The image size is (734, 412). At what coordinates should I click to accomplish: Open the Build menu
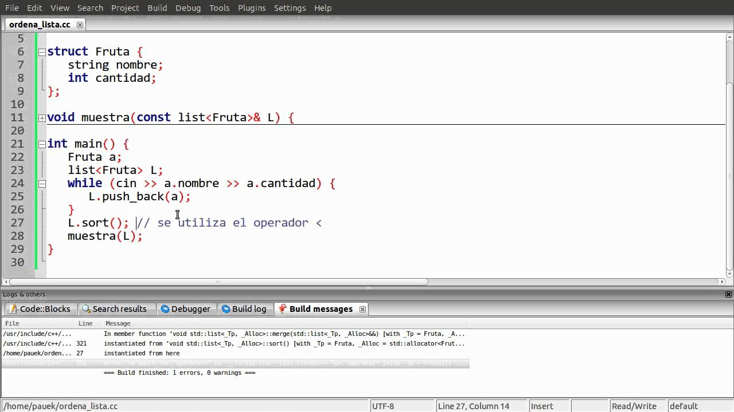(x=157, y=7)
